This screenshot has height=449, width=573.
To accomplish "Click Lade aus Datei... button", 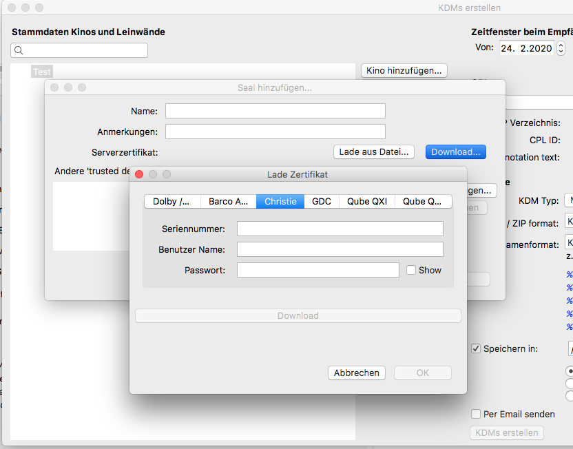I will (x=374, y=152).
